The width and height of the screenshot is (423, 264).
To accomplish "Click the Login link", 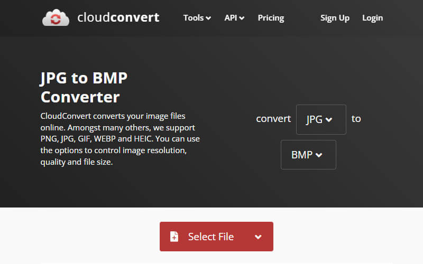I will 372,18.
